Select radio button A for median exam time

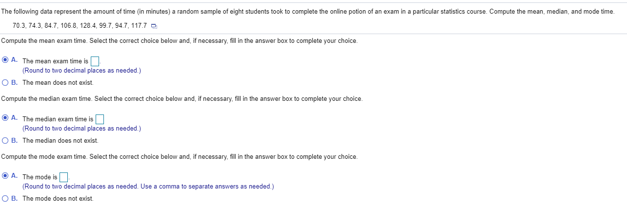pyautogui.click(x=5, y=118)
